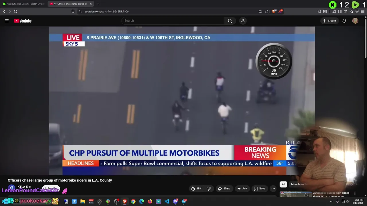Click the Ask button
Screen dimensions: 367x206
tap(242, 189)
